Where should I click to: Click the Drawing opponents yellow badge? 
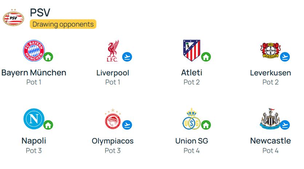click(x=63, y=24)
